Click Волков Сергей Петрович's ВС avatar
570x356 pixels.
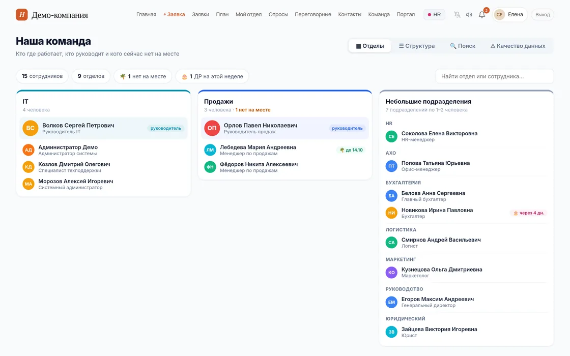[x=31, y=128]
